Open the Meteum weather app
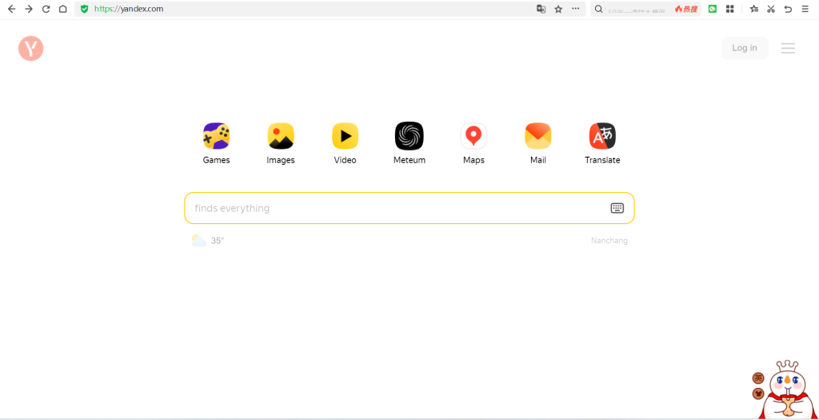Screen dimensions: 819x420 tap(409, 136)
